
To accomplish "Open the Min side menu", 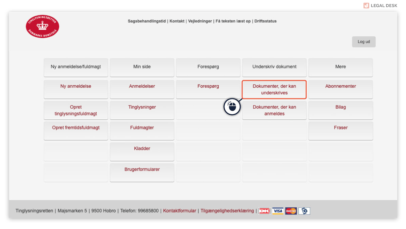I will [142, 67].
